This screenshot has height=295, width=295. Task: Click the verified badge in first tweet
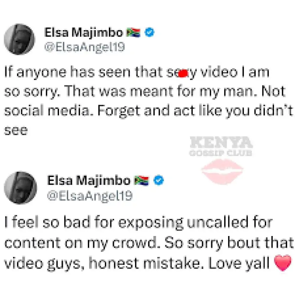point(150,32)
